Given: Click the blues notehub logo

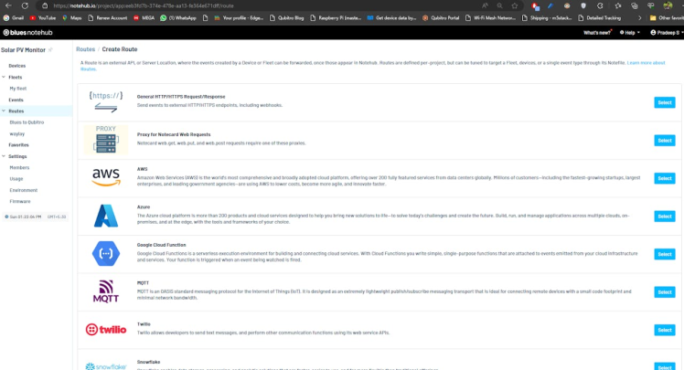Looking at the screenshot, I should pos(28,33).
